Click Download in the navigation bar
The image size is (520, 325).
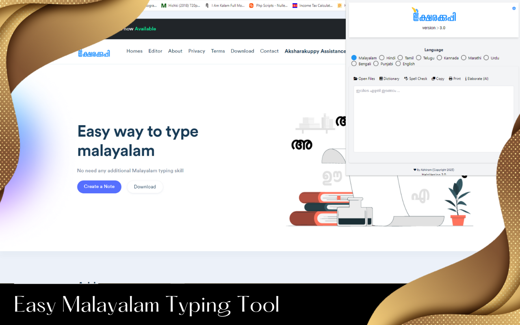pyautogui.click(x=243, y=51)
